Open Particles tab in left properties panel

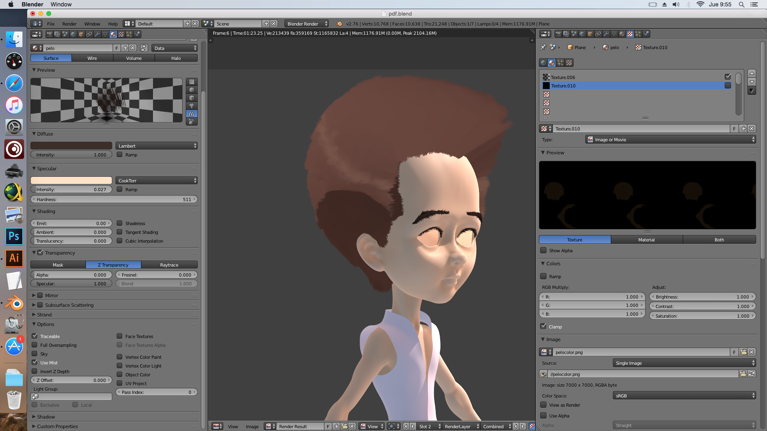point(129,34)
